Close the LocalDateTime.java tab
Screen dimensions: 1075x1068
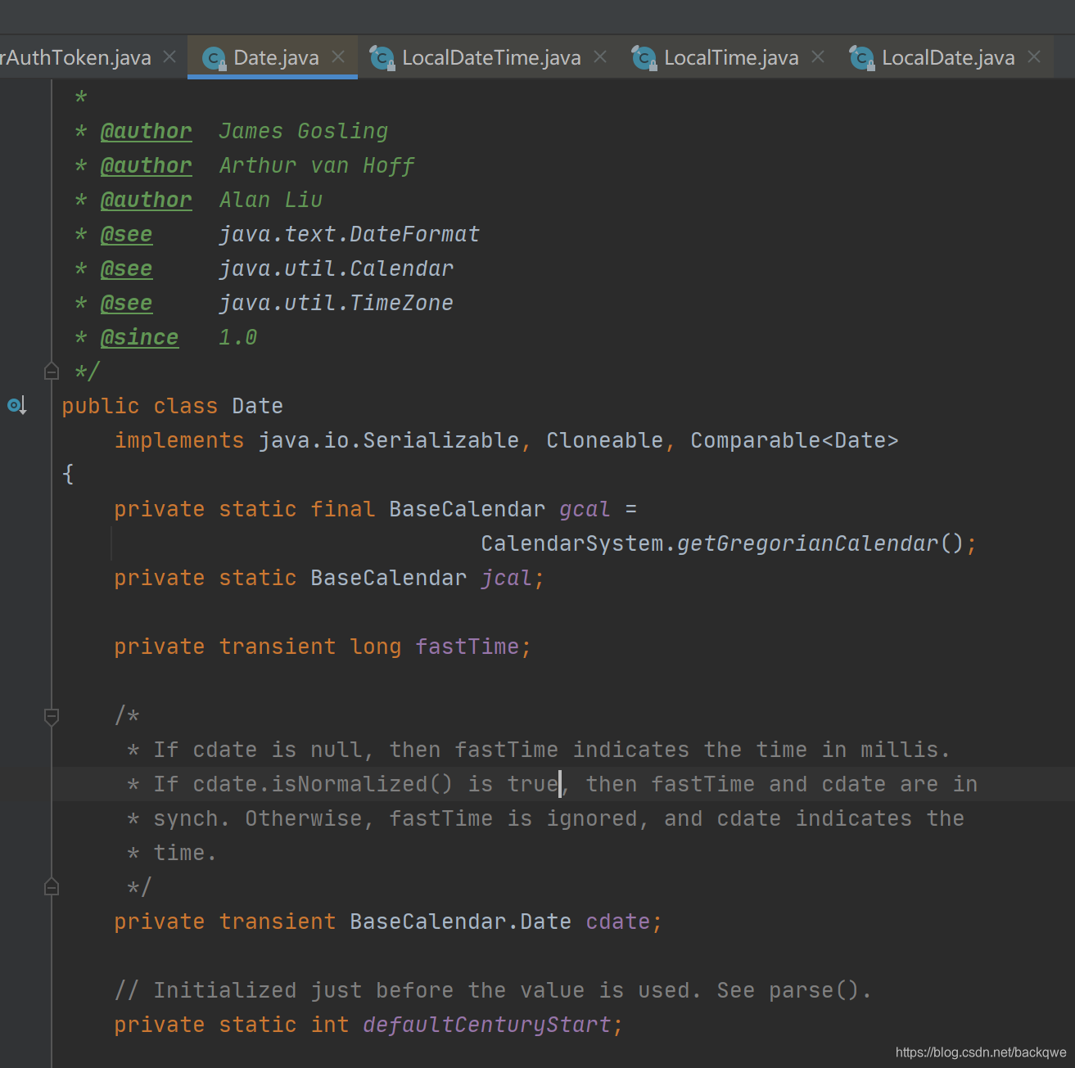pos(600,56)
